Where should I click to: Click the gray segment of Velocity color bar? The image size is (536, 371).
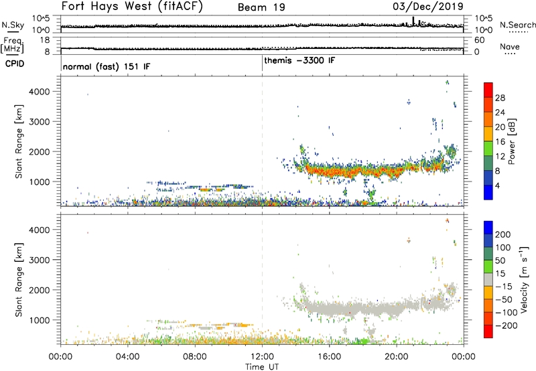pos(488,279)
